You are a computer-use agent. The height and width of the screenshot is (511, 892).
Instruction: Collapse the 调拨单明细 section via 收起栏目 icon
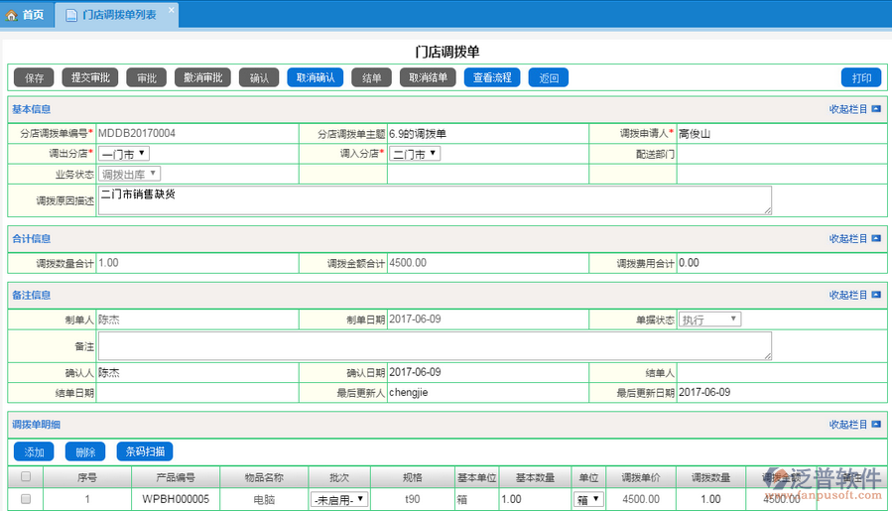pos(876,425)
